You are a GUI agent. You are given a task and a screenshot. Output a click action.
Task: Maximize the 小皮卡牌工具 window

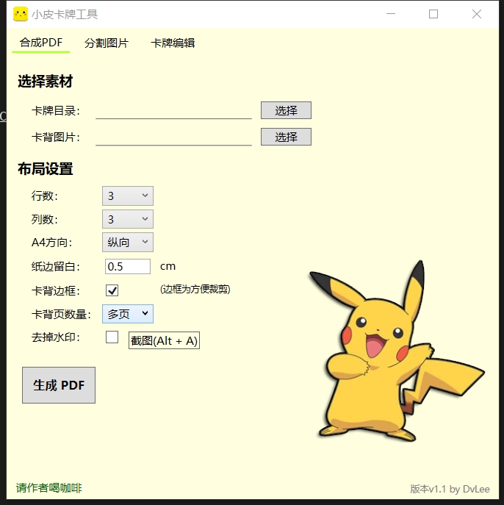pos(433,14)
